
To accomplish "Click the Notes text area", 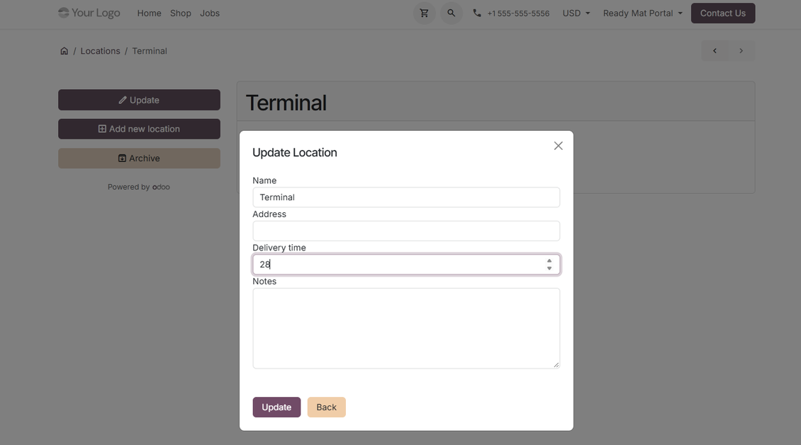I will [x=406, y=328].
